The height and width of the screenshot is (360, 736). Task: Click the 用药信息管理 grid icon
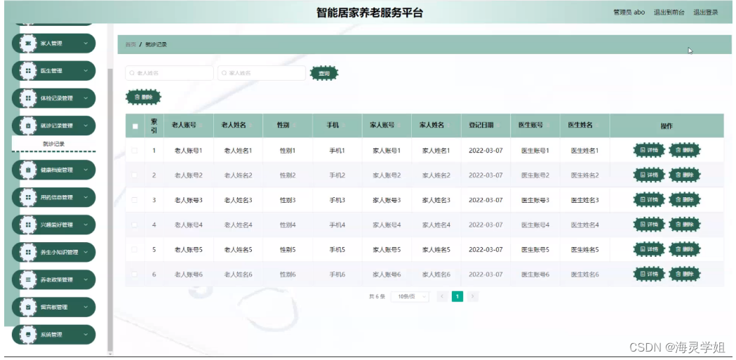tap(28, 197)
